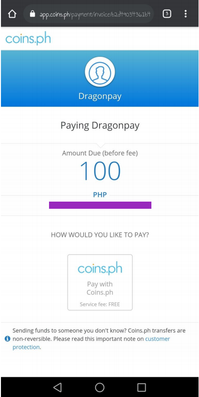The width and height of the screenshot is (199, 397).
Task: Click the coins.ph logo in page header
Action: (x=28, y=39)
